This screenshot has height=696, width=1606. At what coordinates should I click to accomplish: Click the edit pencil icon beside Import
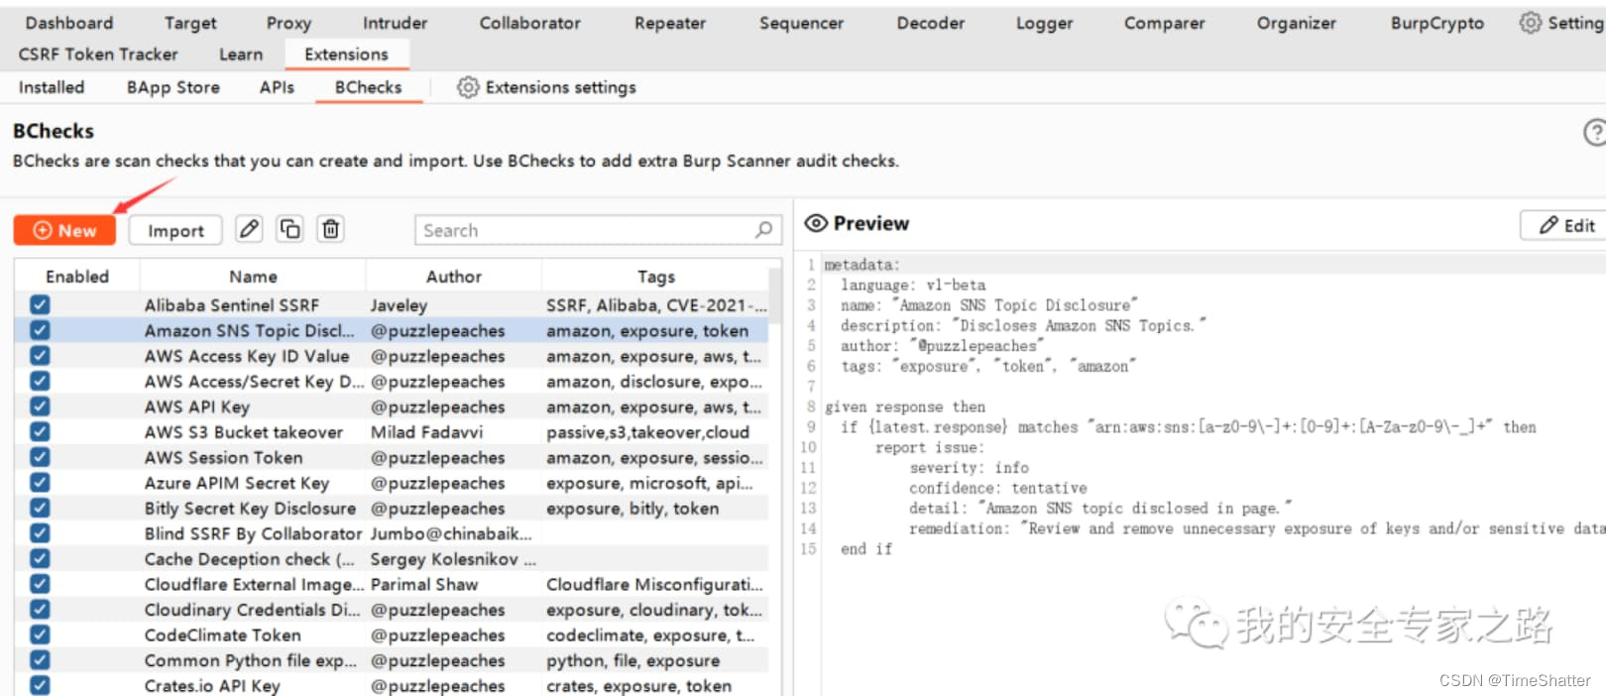(x=249, y=230)
